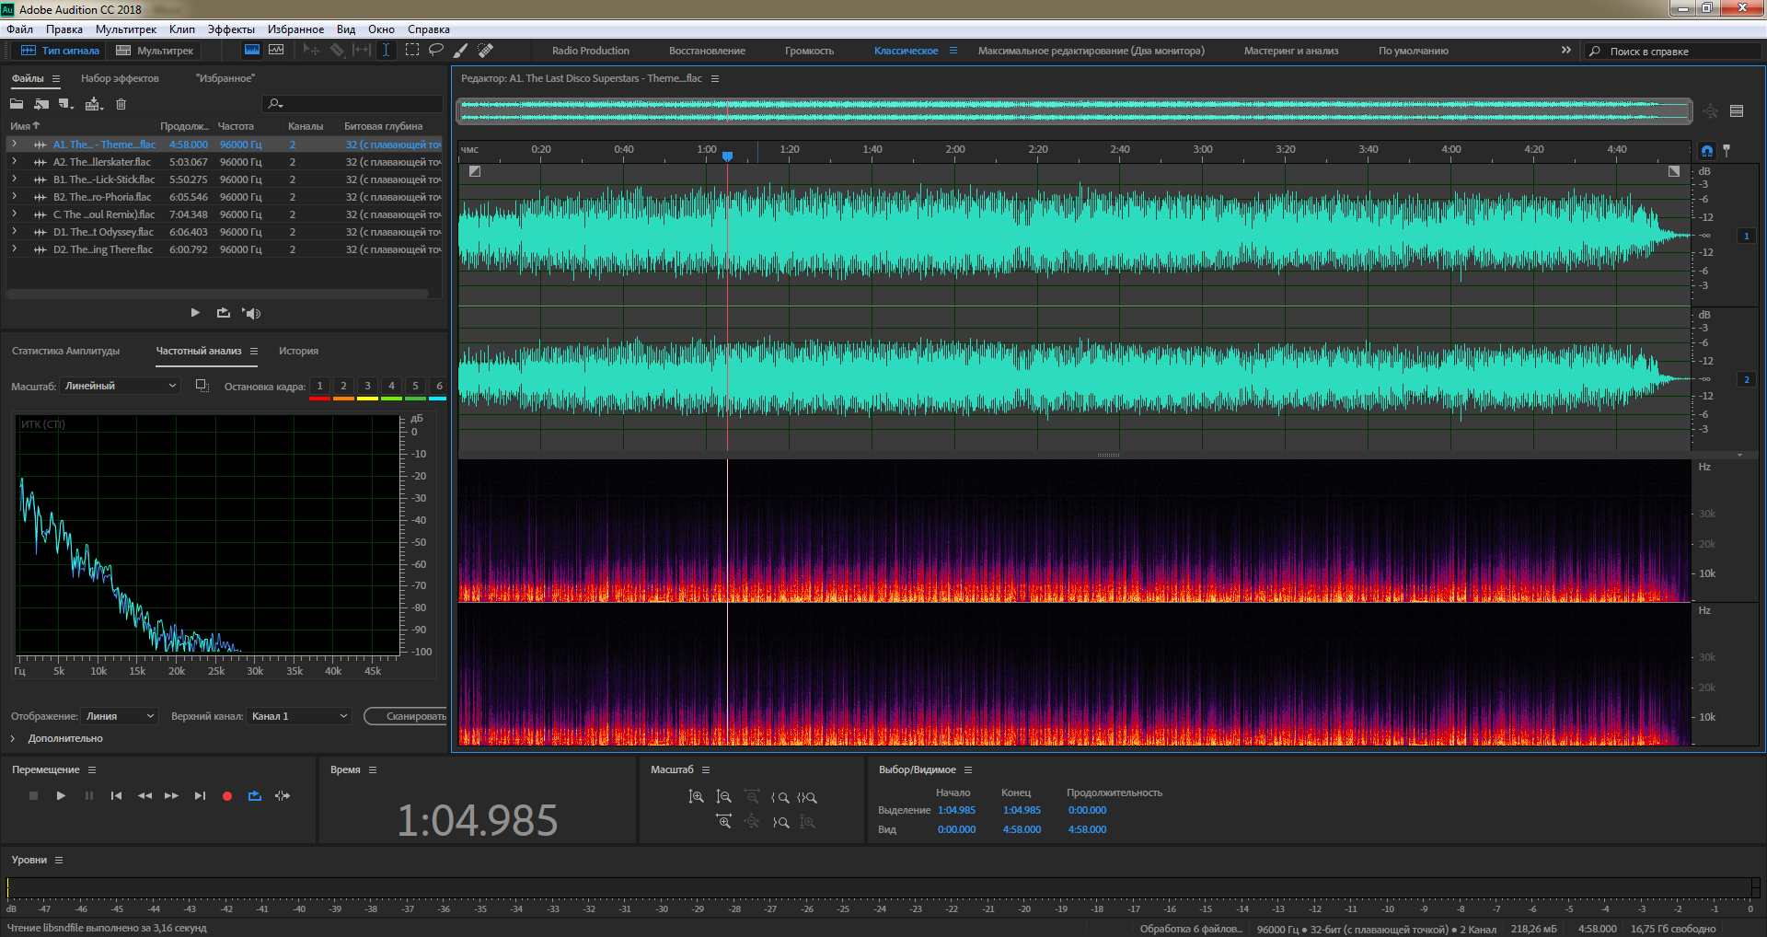Switch to Набор эффектов tab

click(120, 78)
